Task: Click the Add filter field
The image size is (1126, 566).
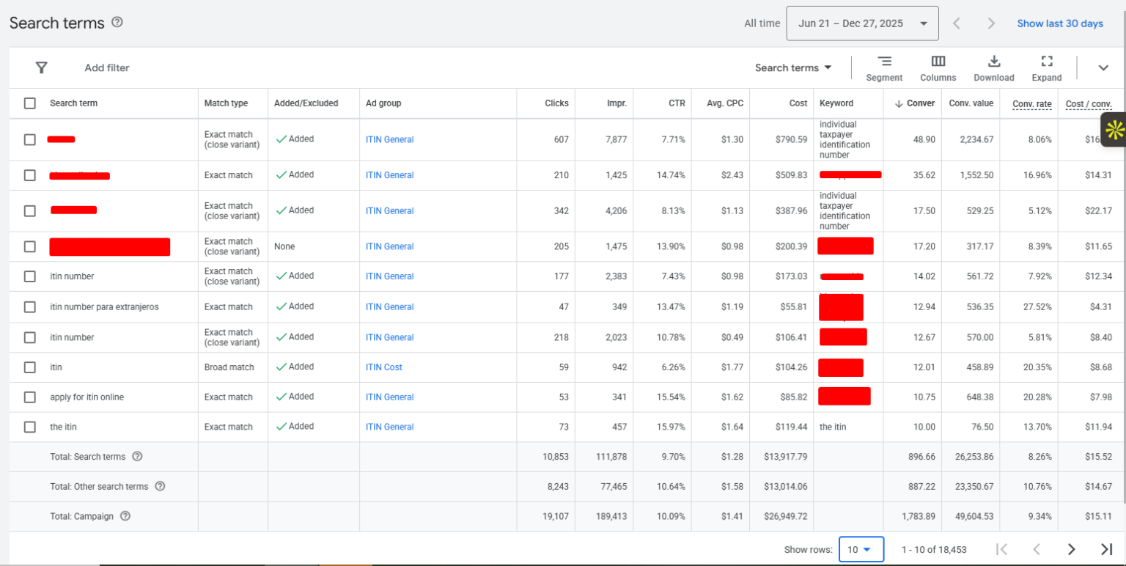Action: pyautogui.click(x=107, y=67)
